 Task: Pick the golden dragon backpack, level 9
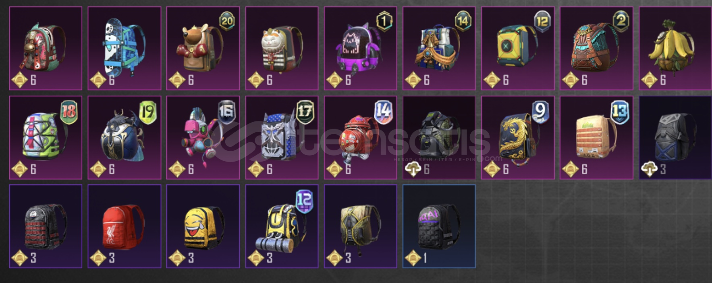(x=518, y=137)
